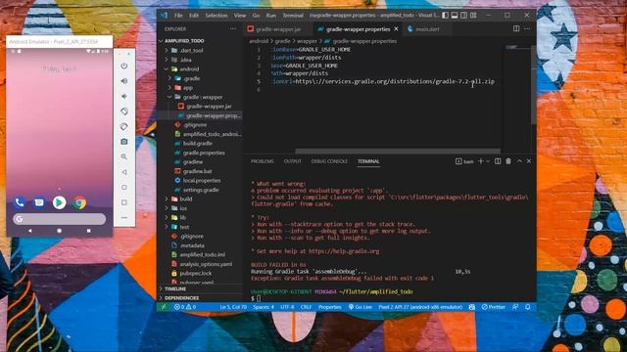Toggle the primary side bar layout icon
The height and width of the screenshot is (352, 627).
click(x=445, y=16)
